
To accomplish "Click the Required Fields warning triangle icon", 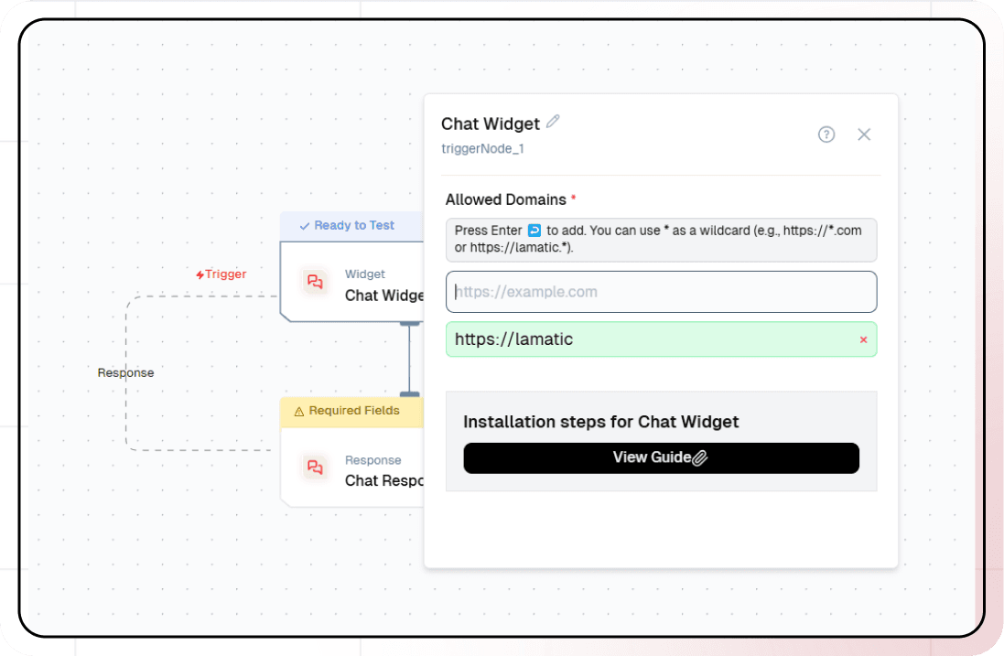I will pyautogui.click(x=298, y=412).
